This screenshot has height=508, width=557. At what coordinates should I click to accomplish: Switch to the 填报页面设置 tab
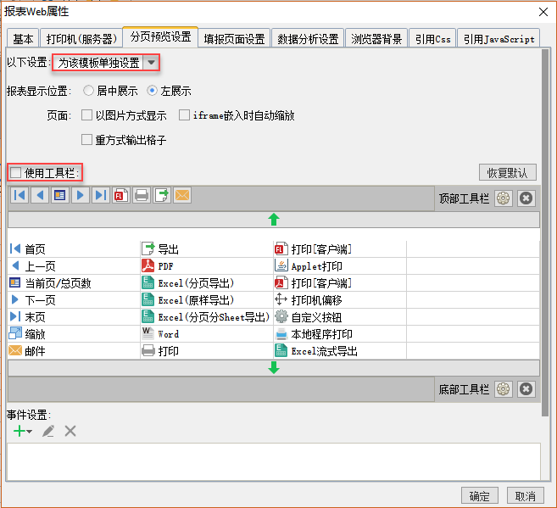point(235,38)
